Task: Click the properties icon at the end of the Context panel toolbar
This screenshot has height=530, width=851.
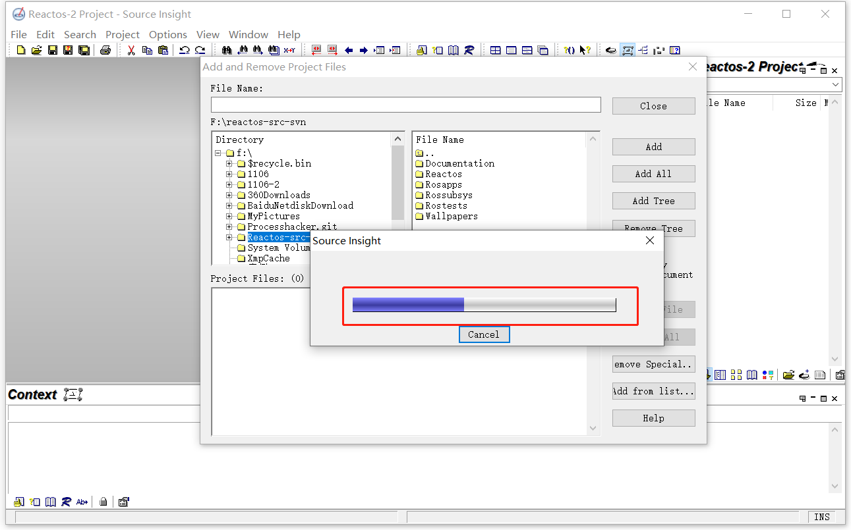Action: (x=123, y=502)
